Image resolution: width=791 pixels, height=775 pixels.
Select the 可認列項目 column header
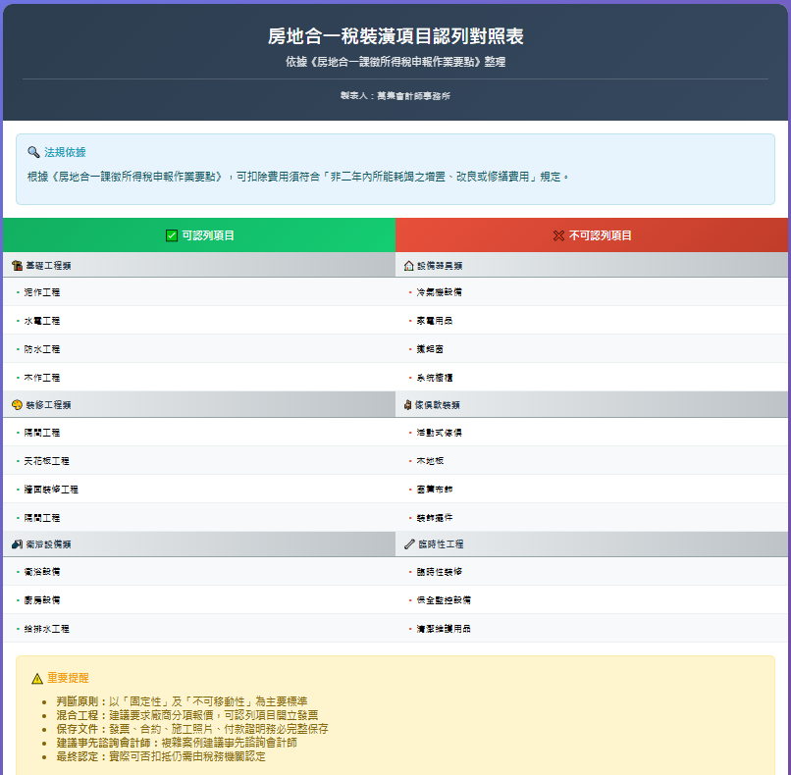coord(199,235)
